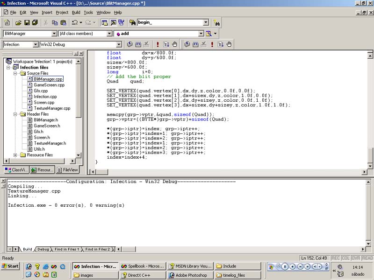Click the Search icon right of the find box
The width and height of the screenshot is (374, 280).
[x=216, y=22]
